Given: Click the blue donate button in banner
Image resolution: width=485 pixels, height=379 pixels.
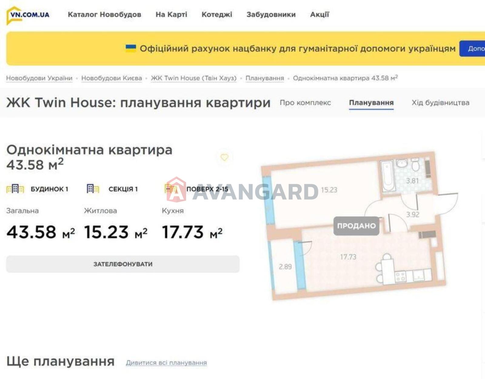Looking at the screenshot, I should (x=472, y=49).
